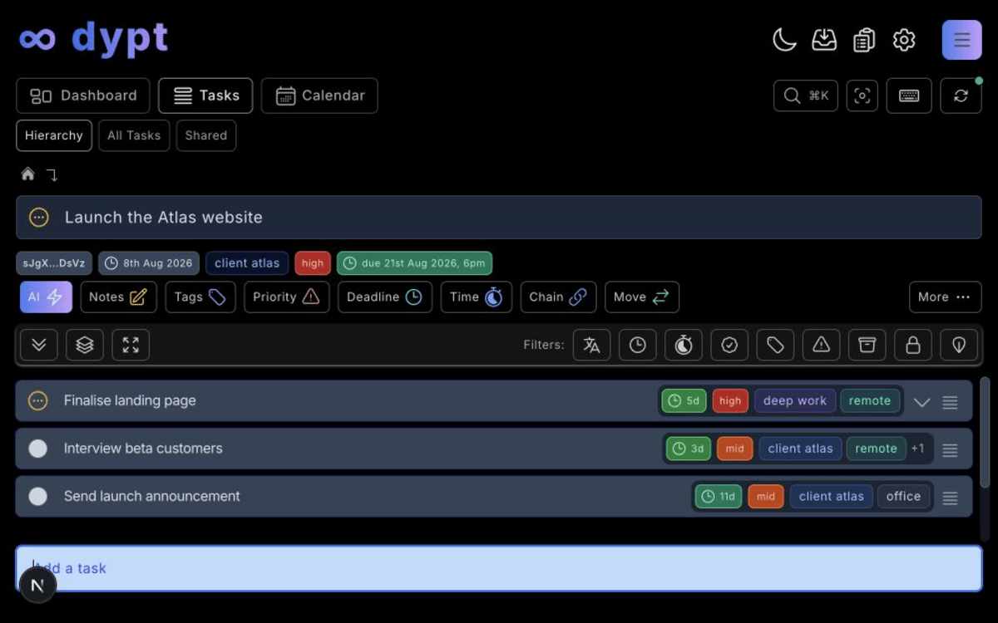Image resolution: width=998 pixels, height=623 pixels.
Task: Toggle the stopwatch time filter
Action: (x=684, y=345)
